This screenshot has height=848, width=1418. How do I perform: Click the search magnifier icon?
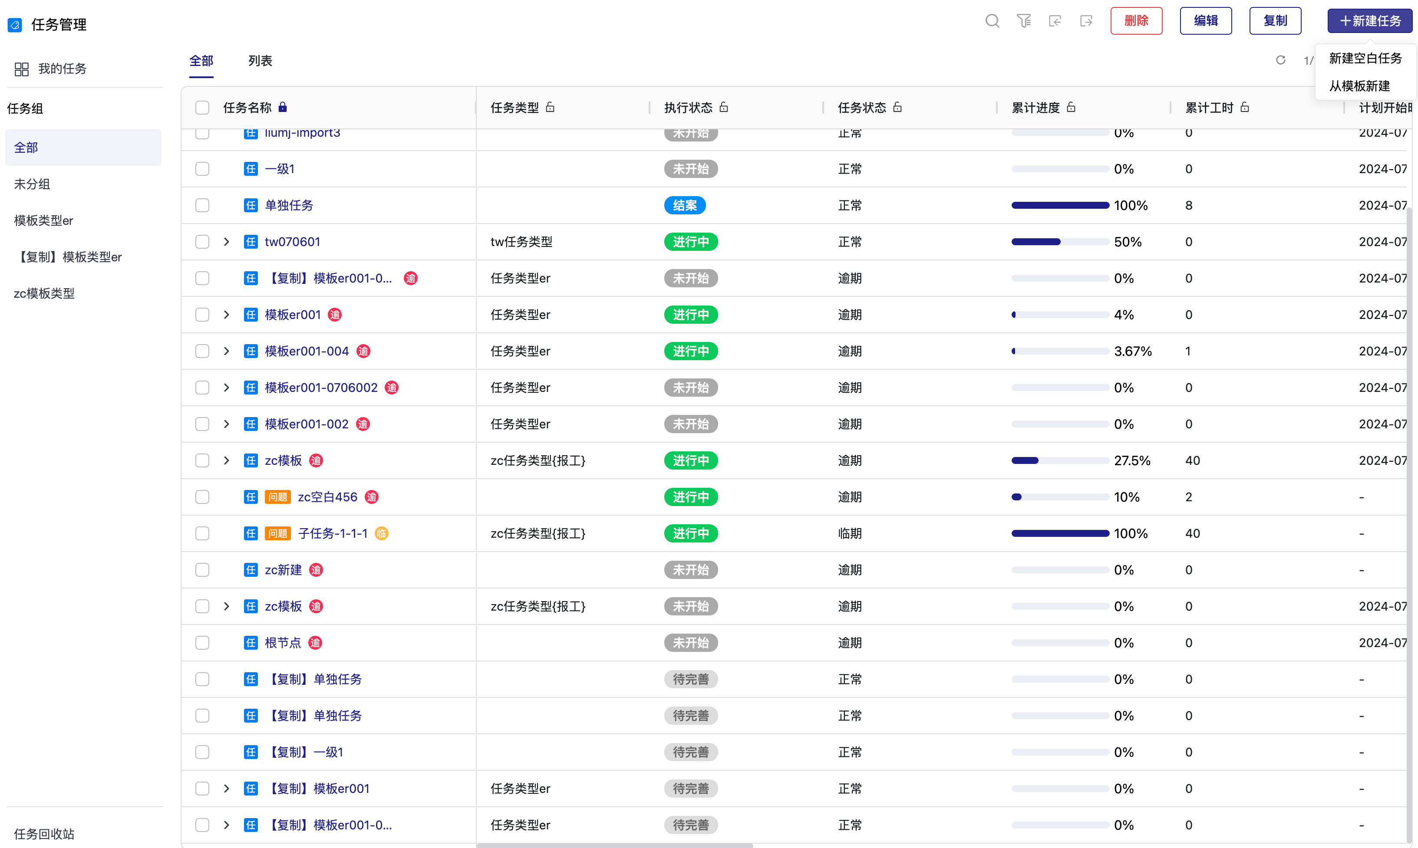coord(992,21)
